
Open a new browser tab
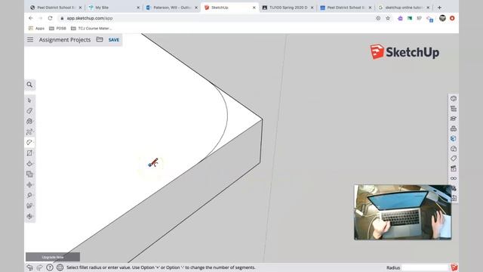point(439,8)
